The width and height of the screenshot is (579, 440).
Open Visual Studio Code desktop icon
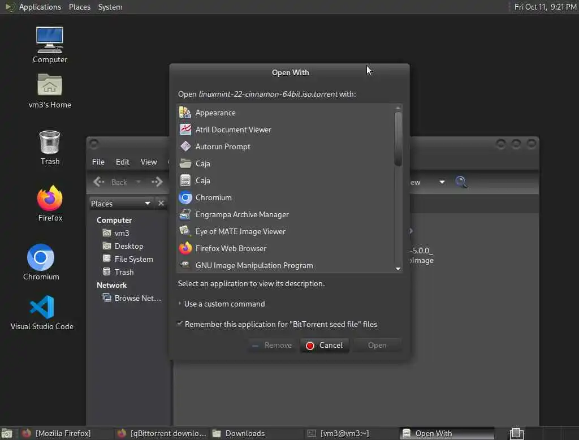tap(42, 313)
